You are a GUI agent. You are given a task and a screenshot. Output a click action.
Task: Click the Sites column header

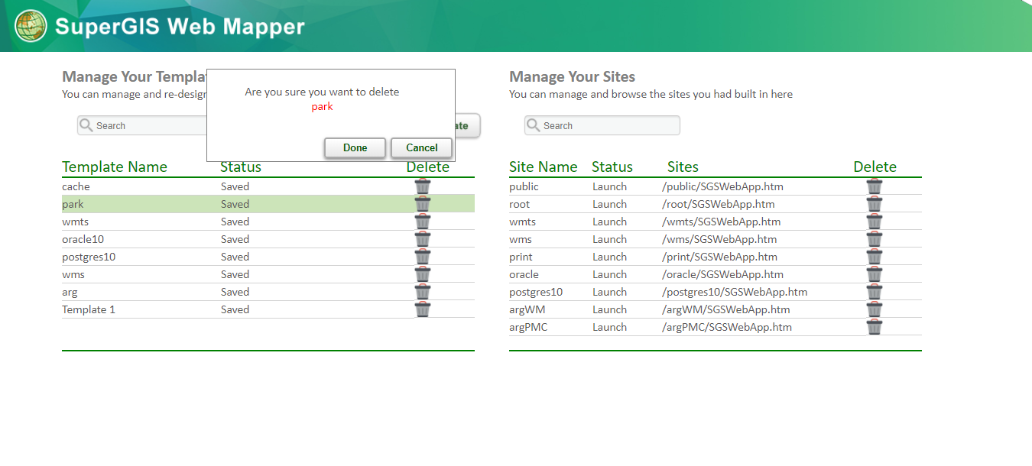(683, 167)
